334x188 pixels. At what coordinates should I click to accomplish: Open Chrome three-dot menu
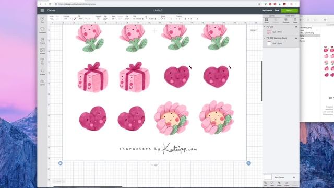tap(296, 4)
